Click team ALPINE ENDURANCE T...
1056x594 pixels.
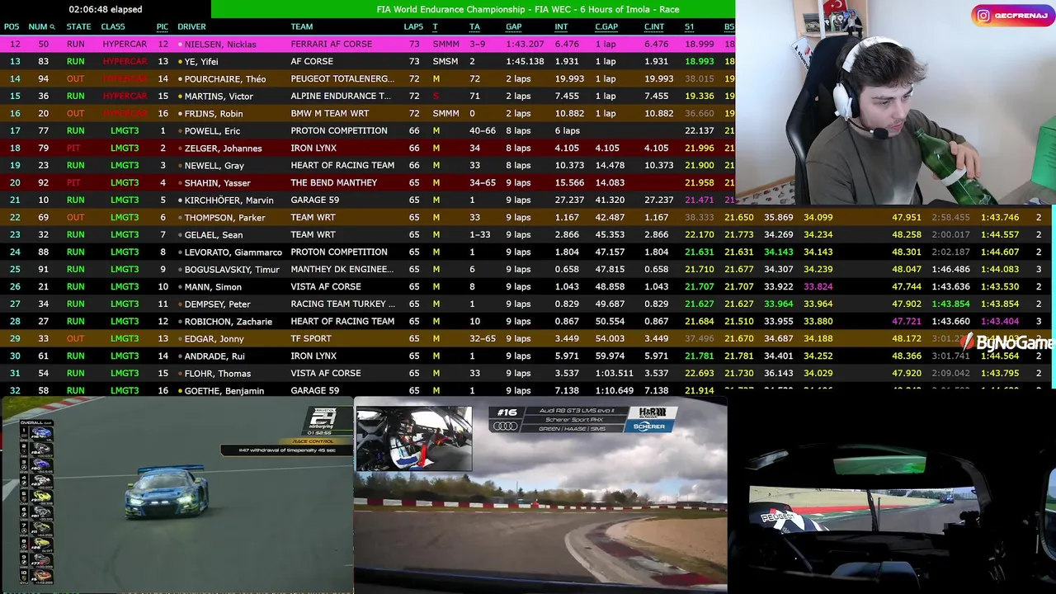pos(341,97)
